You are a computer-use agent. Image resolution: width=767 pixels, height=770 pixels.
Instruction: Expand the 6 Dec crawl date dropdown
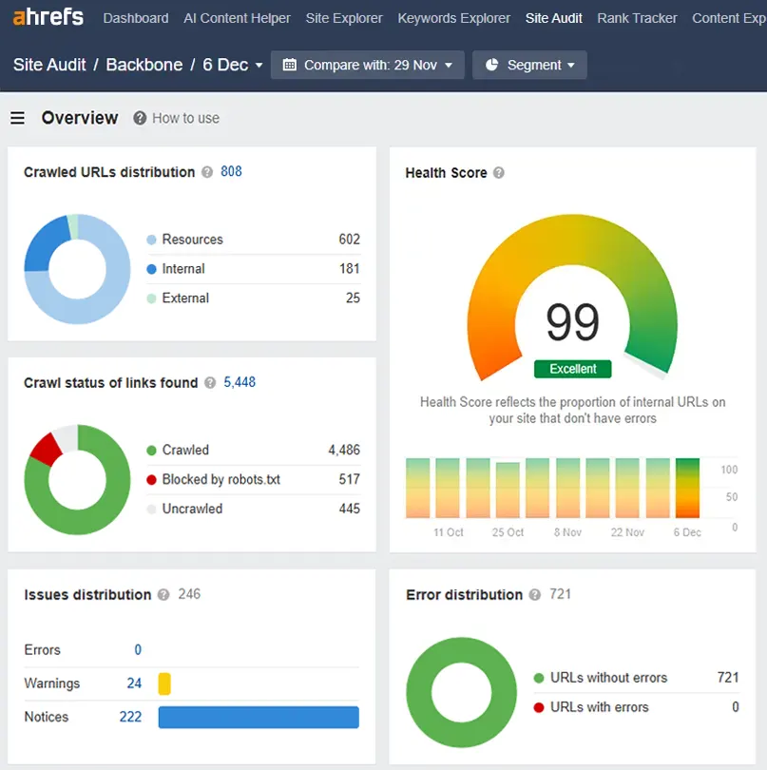[233, 65]
